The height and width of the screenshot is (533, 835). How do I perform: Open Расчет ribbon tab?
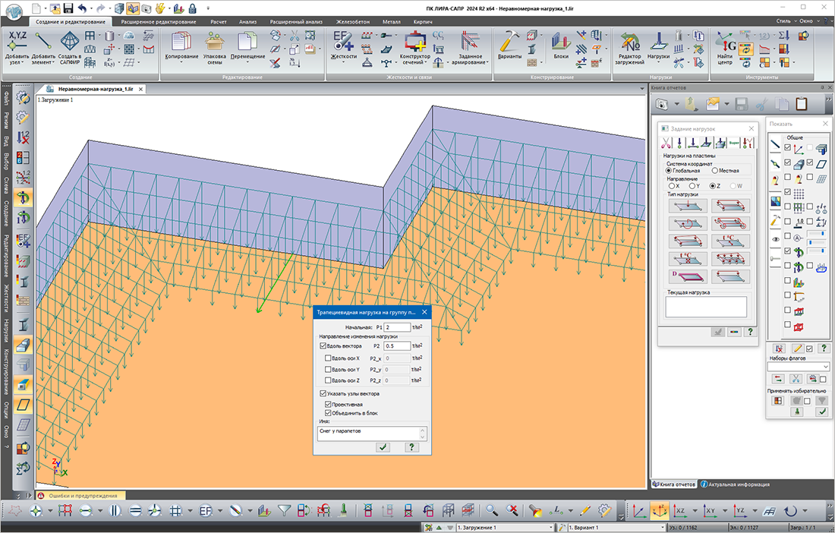click(x=219, y=22)
